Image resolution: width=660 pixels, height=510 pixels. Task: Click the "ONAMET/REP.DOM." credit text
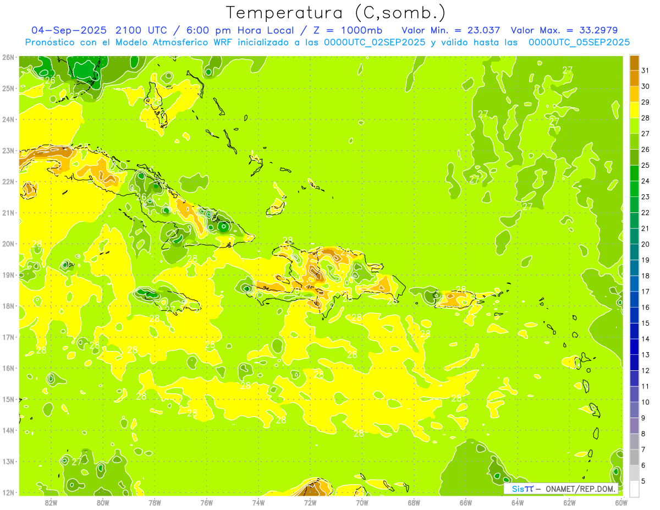tap(580, 489)
